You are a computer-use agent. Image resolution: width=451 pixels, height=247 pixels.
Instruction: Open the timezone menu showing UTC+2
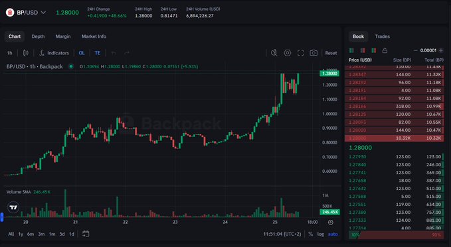coord(282,234)
